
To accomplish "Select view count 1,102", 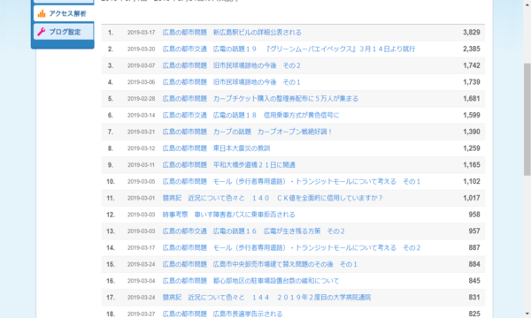I will coord(472,181).
